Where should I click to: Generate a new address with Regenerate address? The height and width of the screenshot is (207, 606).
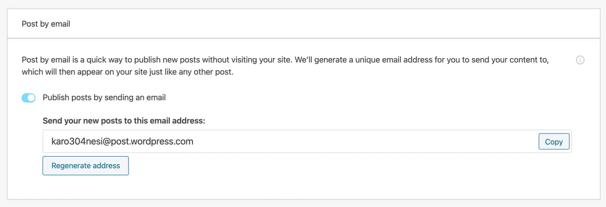86,165
